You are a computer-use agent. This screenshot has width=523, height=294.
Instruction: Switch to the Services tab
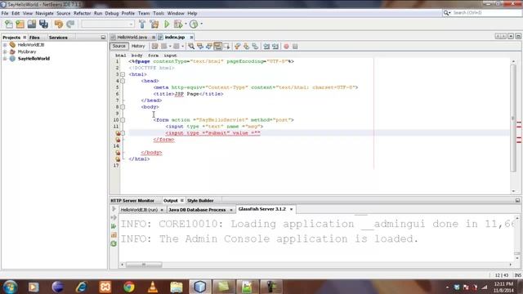pyautogui.click(x=58, y=38)
